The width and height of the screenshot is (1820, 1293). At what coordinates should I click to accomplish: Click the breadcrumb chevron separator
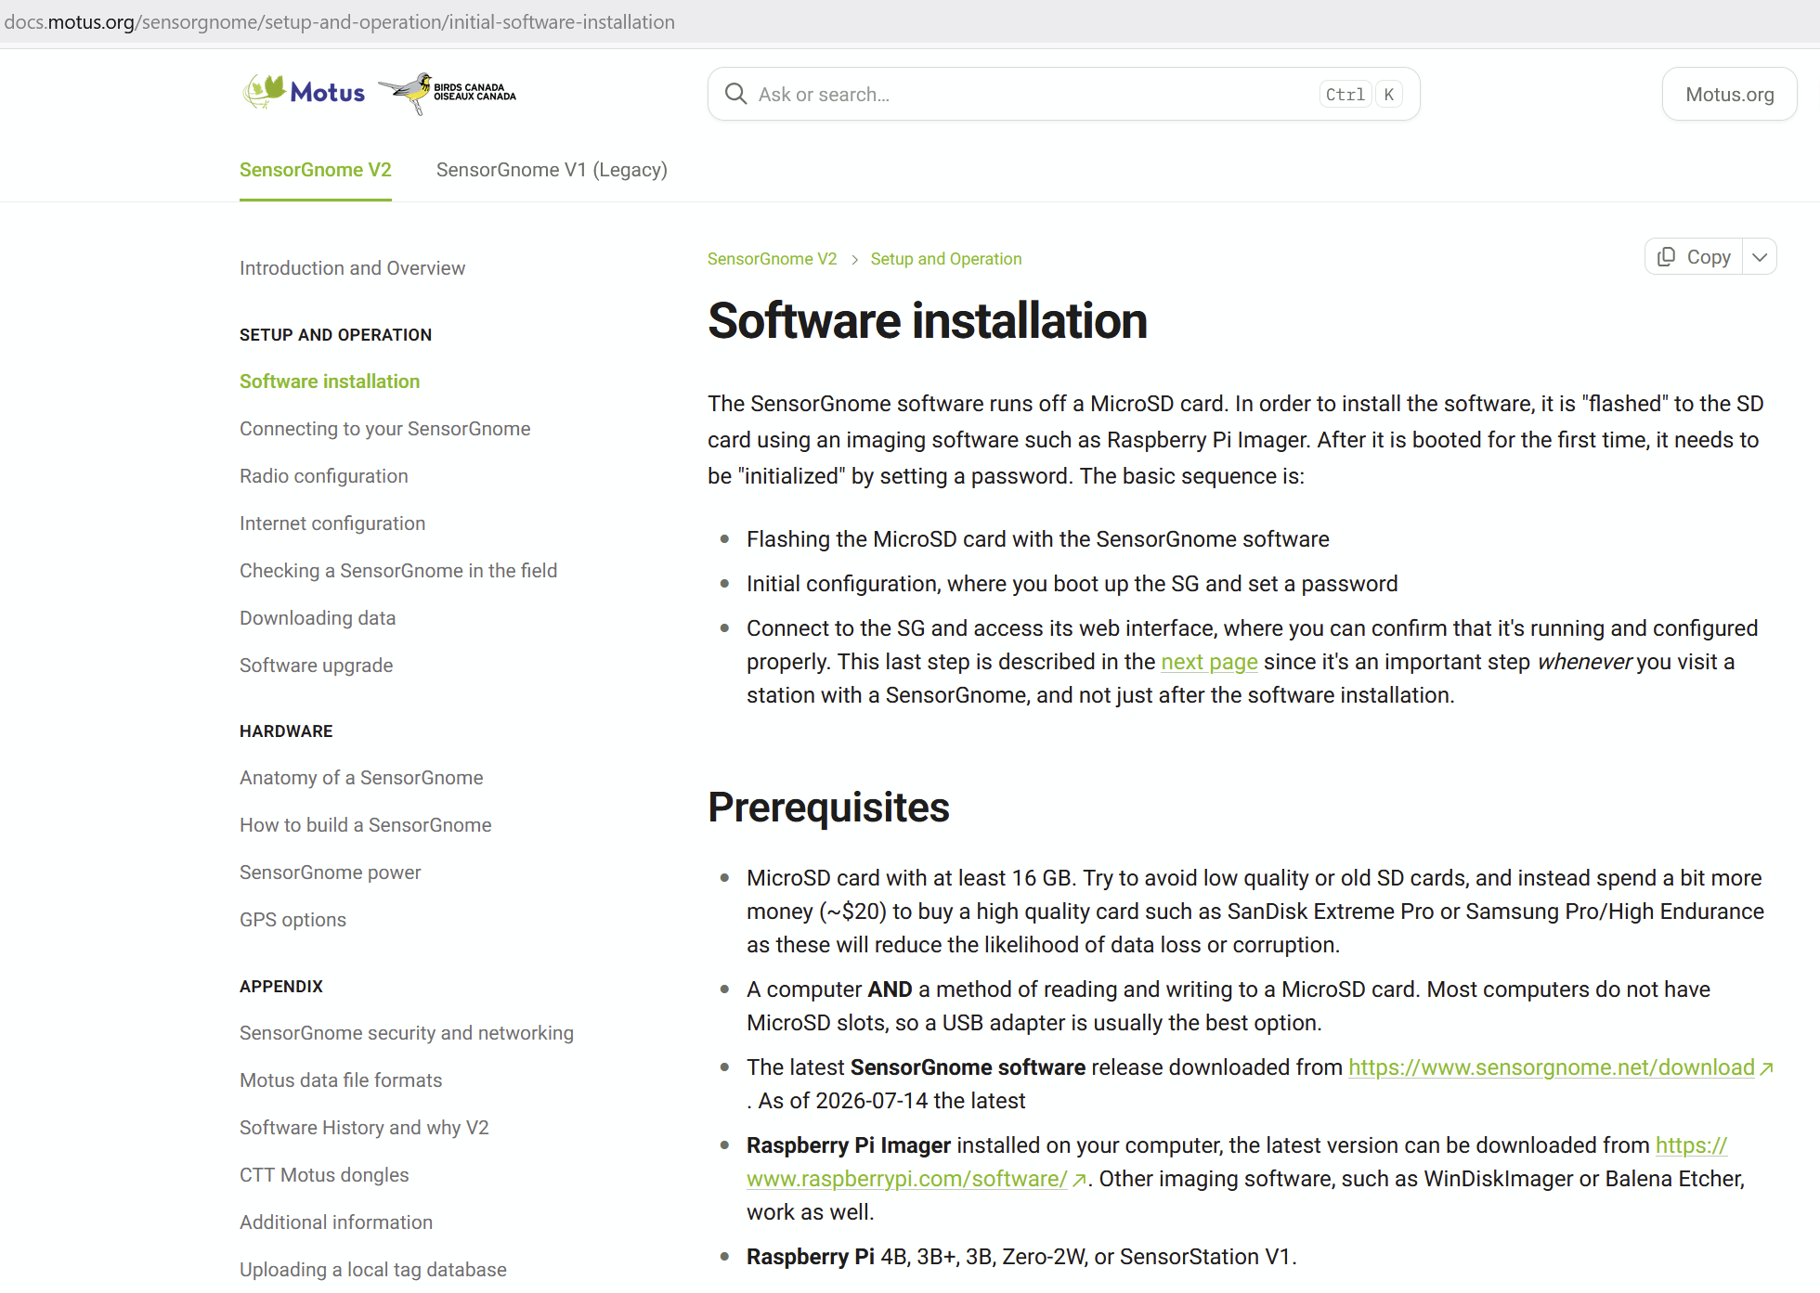[854, 260]
